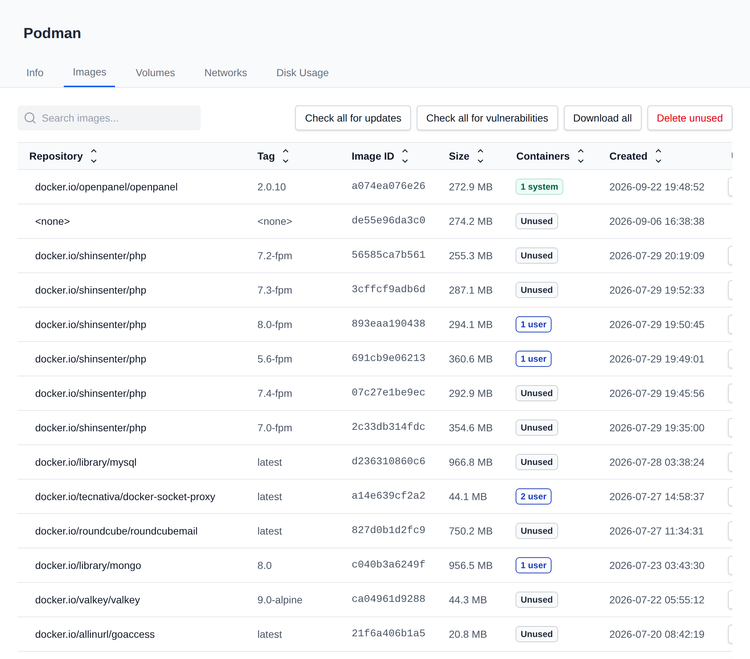Click docker.io/roundcube/roundcubemail repository cell
Image resolution: width=750 pixels, height=659 pixels.
point(116,531)
